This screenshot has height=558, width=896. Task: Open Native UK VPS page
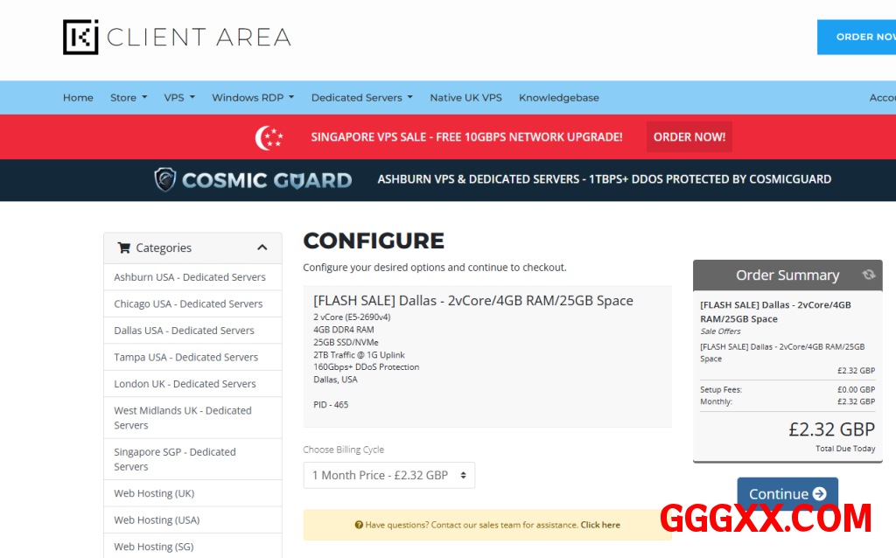[x=465, y=98]
